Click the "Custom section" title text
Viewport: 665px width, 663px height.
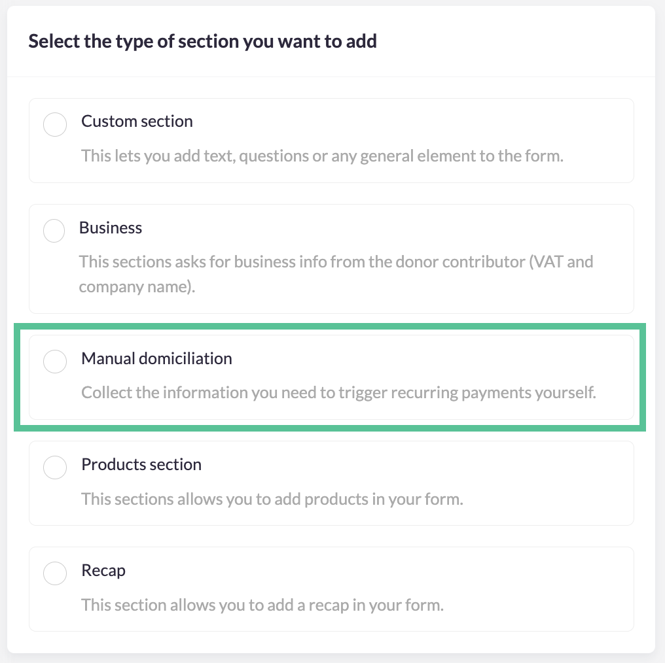(137, 121)
